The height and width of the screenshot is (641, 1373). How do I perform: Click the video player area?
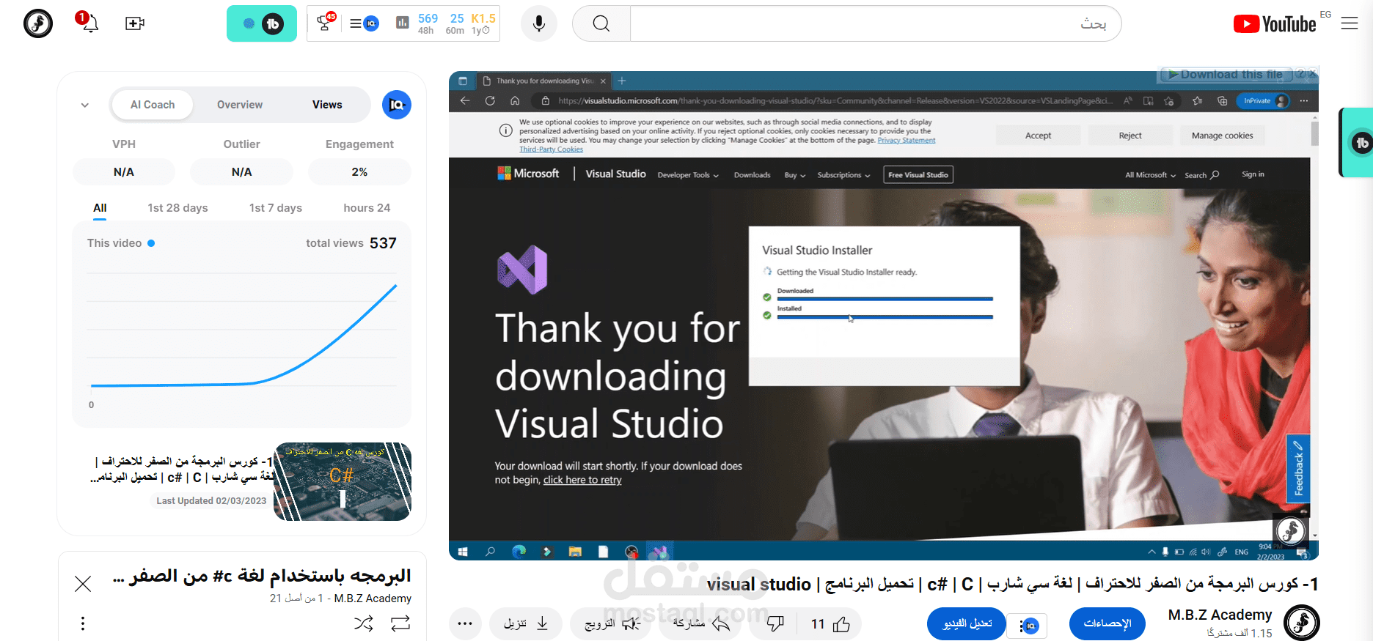(884, 316)
